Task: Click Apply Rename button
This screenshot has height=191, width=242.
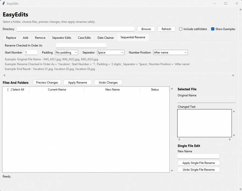Action: (x=77, y=83)
